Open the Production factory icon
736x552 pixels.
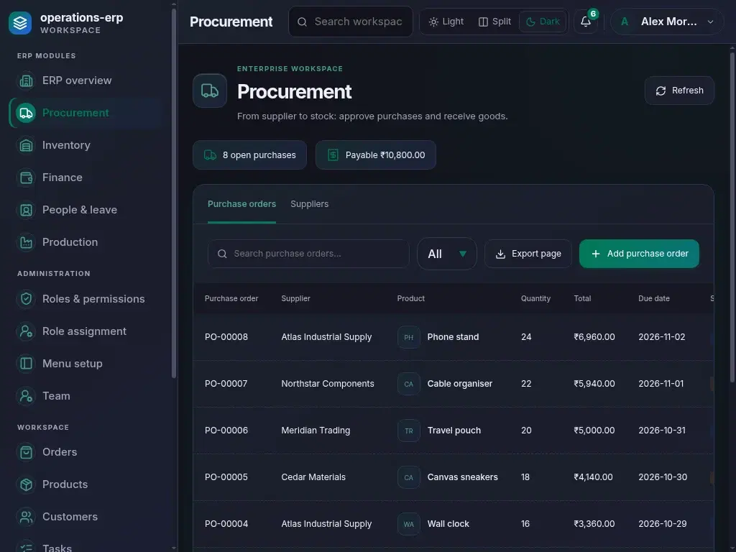point(27,243)
